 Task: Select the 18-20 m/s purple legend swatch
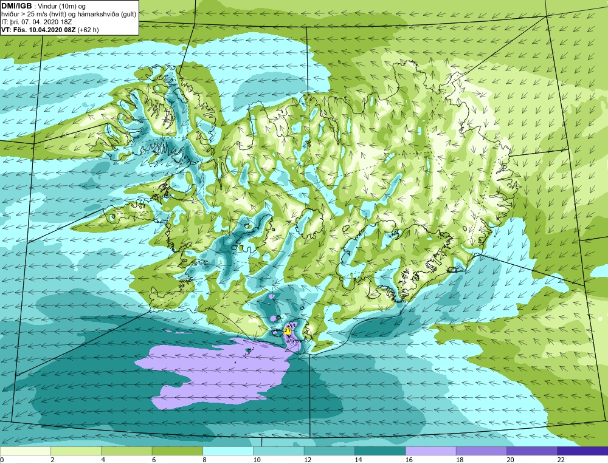[481, 451]
